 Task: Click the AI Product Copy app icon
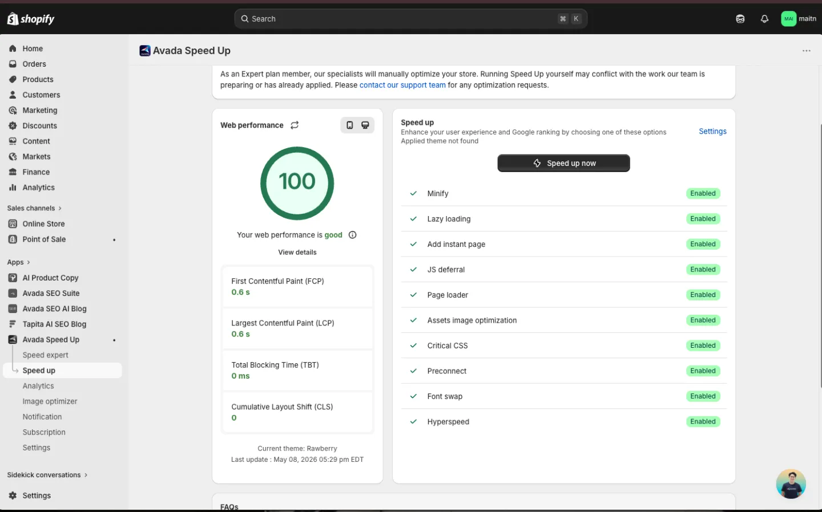click(13, 278)
